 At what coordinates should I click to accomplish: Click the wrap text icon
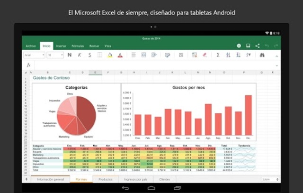(x=154, y=55)
